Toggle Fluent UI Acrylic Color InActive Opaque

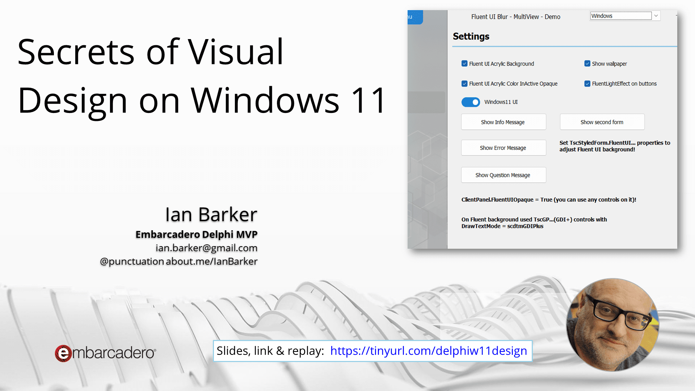click(464, 84)
